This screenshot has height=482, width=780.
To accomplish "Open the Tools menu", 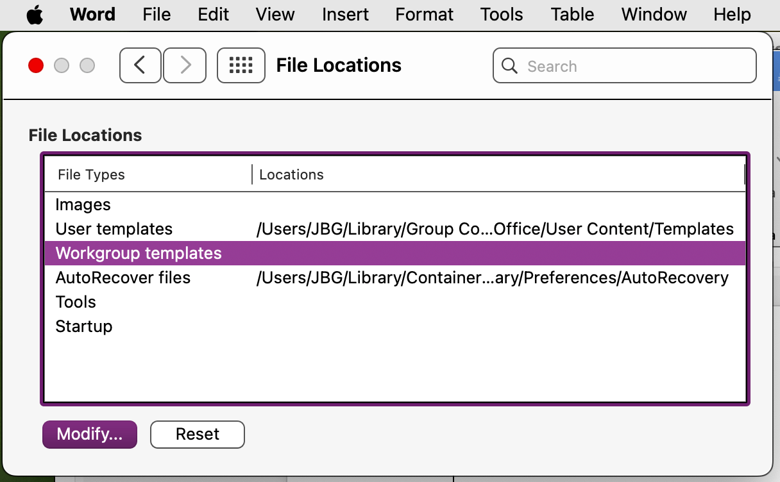I will coord(502,15).
